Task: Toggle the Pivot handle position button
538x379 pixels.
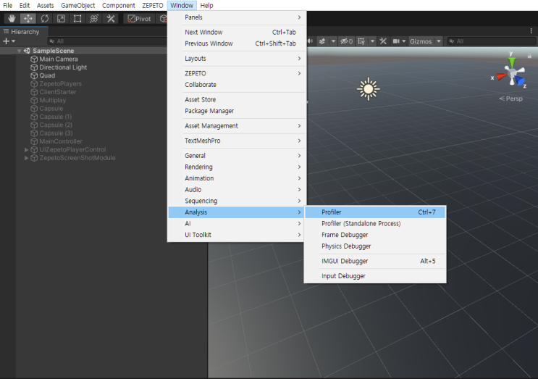Action: point(139,19)
